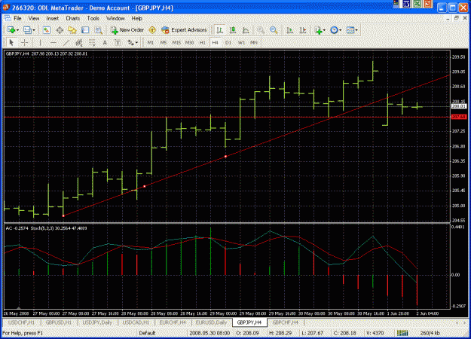The image size is (471, 339).
Task: Select the Fibonacci Retracement tool
Action: coord(92,43)
